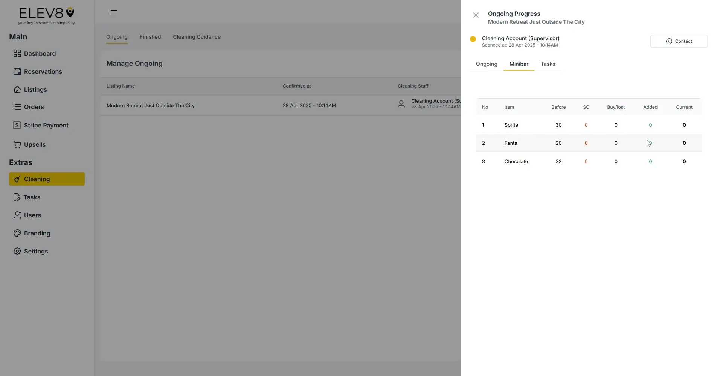Select the Cleaning menu item
This screenshot has width=717, height=376.
point(47,179)
